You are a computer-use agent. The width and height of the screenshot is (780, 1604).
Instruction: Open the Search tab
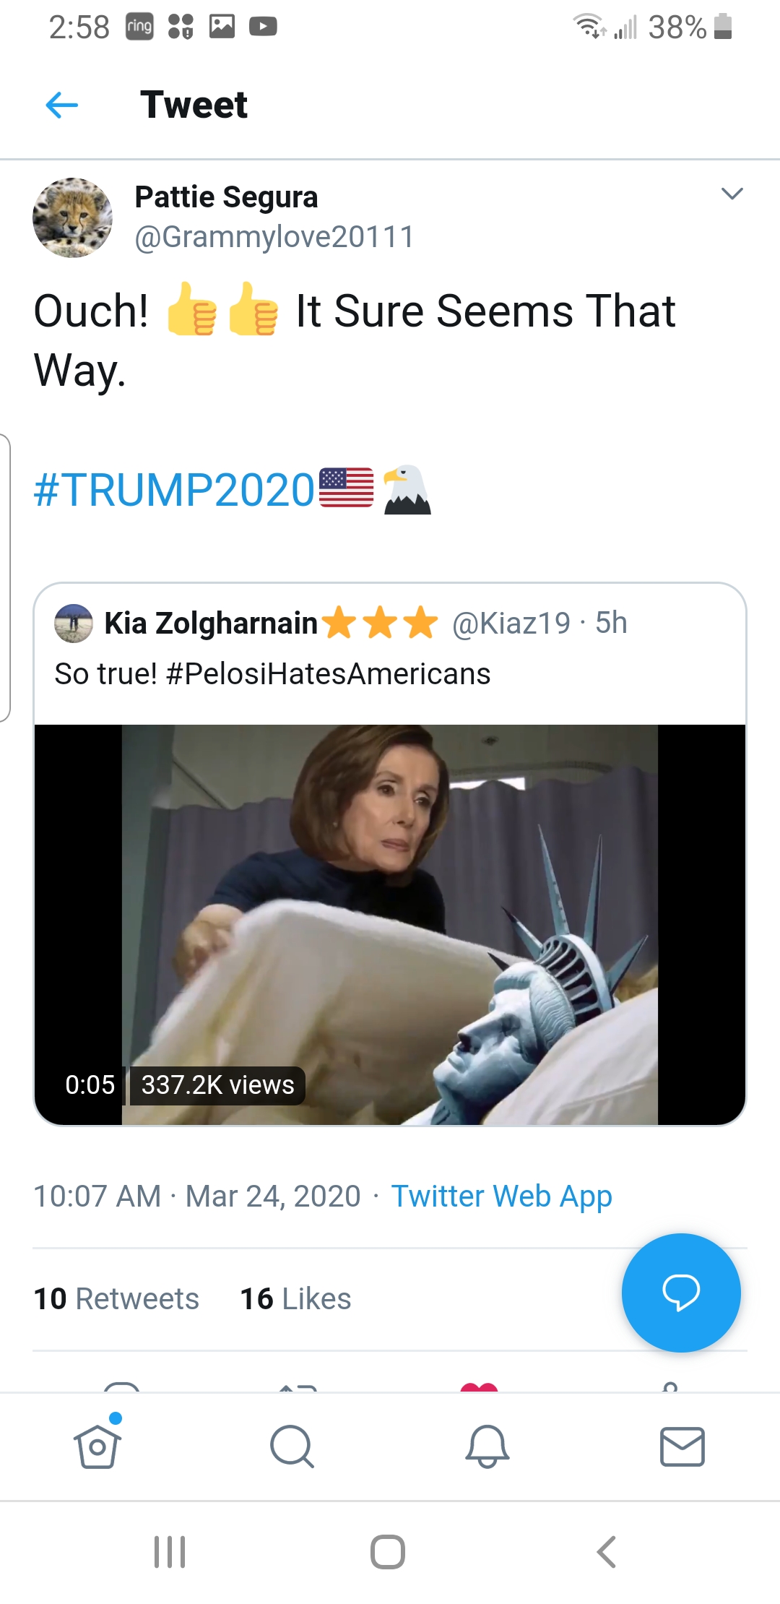coord(292,1446)
